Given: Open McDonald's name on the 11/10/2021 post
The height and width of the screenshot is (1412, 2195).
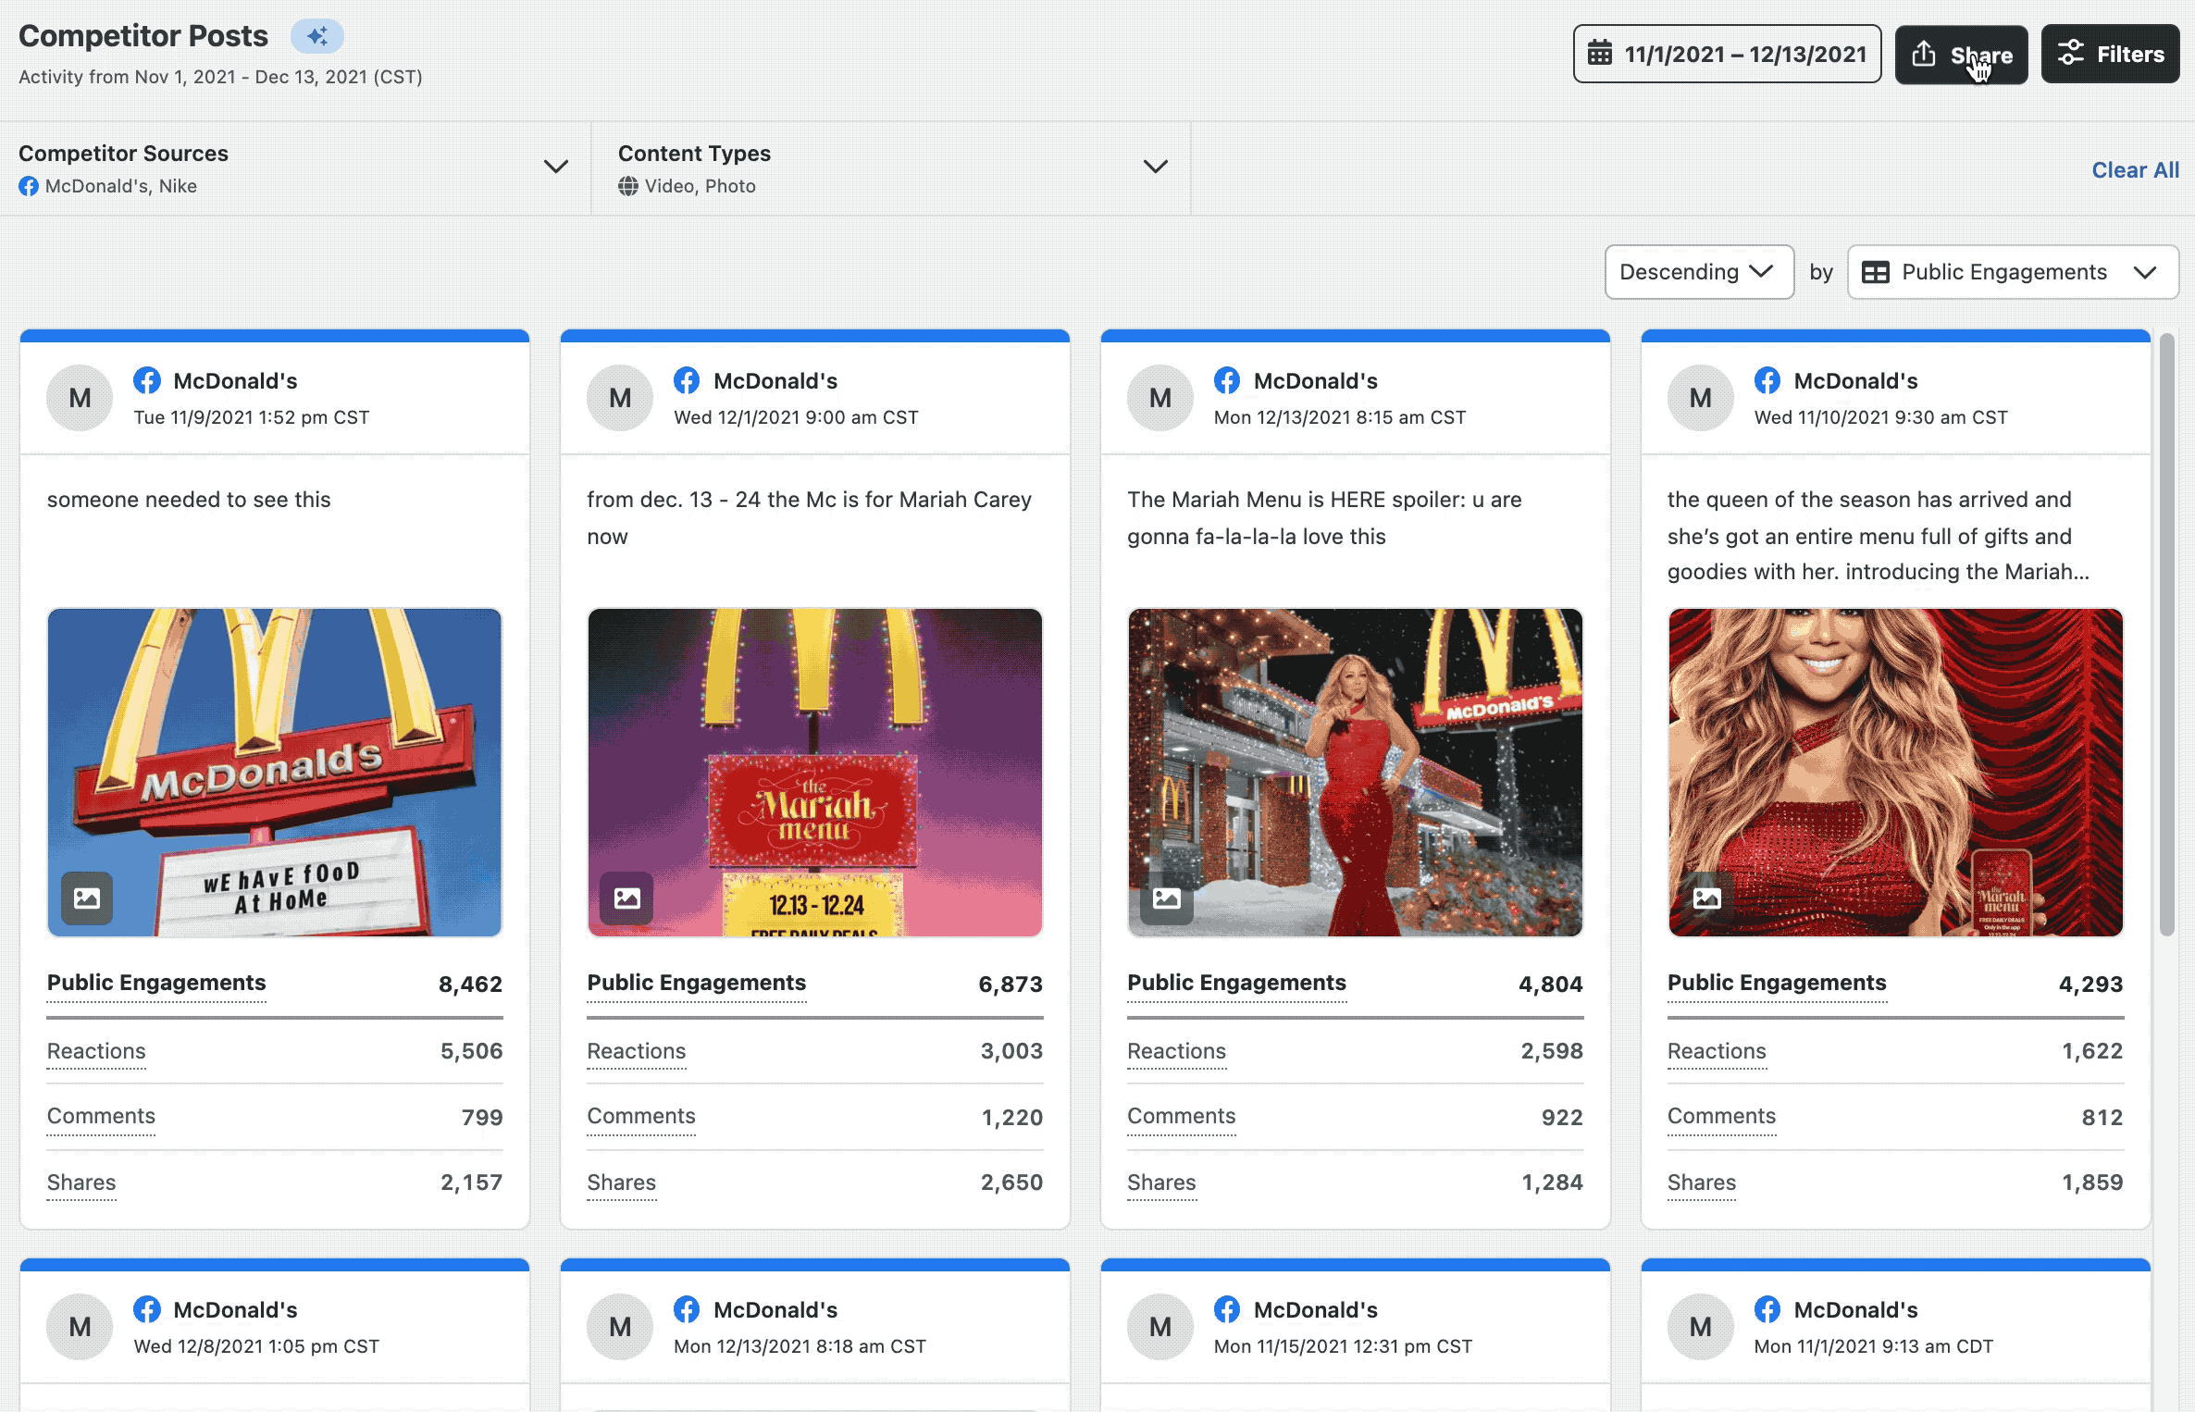Looking at the screenshot, I should pos(1855,381).
